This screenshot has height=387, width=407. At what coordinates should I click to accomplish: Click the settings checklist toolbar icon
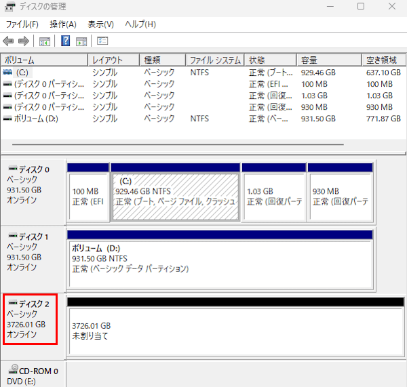(102, 41)
